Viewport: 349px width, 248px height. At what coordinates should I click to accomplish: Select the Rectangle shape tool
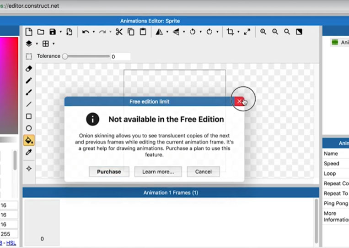pyautogui.click(x=29, y=116)
